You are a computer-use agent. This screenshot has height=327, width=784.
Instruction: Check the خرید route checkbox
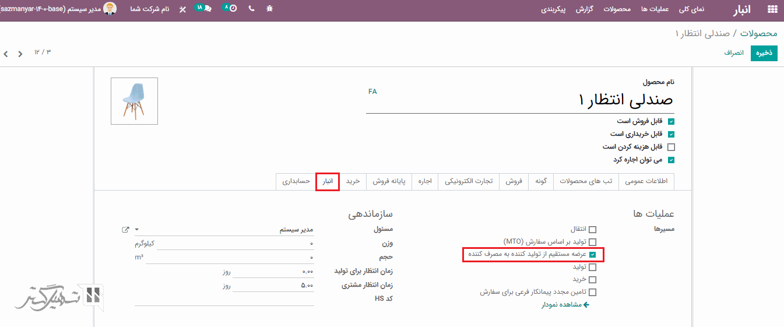coord(593,280)
